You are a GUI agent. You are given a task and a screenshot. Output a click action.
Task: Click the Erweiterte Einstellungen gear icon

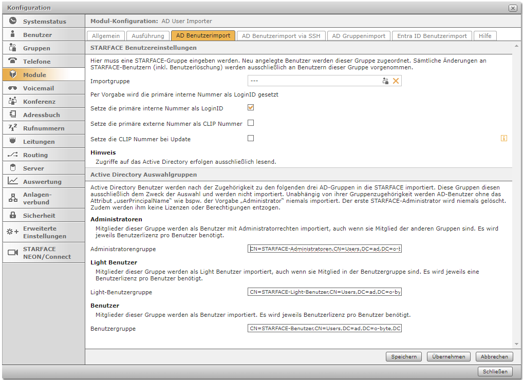point(13,232)
